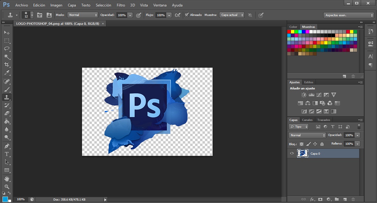Open the Tipo layer filter dropdown

point(299,126)
